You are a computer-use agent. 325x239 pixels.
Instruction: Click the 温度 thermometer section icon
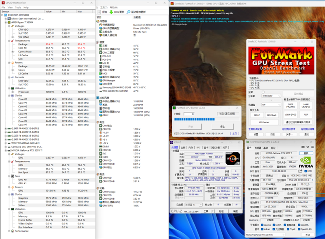98,42
